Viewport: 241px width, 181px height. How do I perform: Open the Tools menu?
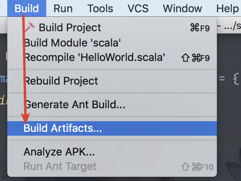coord(100,8)
